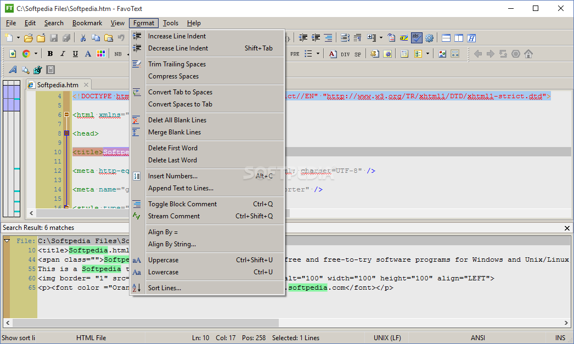This screenshot has height=344, width=574.
Task: Insert SP span tag from toolbar
Action: point(358,54)
